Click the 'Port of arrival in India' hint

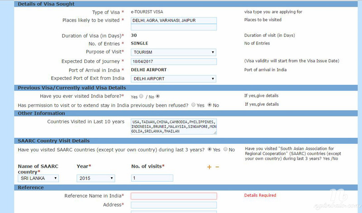[265, 70]
